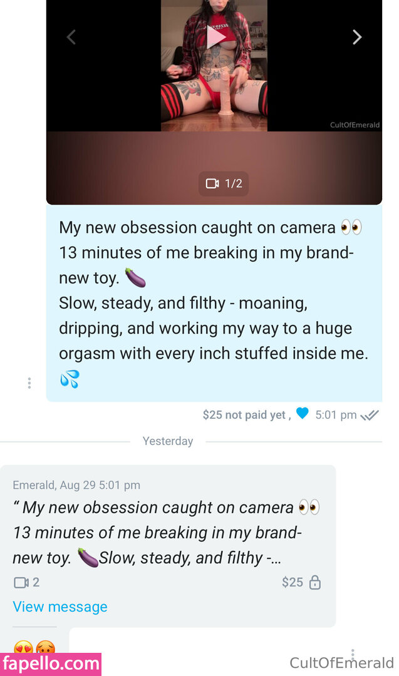Click the video camera icon beside 1/2
Screen dimensions: 399x676
point(212,183)
